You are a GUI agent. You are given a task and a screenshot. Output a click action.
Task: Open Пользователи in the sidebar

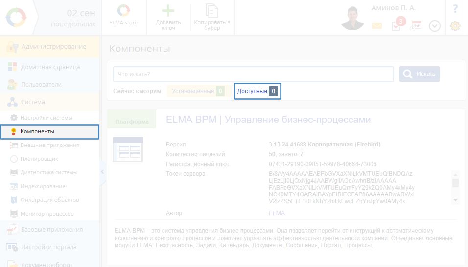pyautogui.click(x=49, y=85)
